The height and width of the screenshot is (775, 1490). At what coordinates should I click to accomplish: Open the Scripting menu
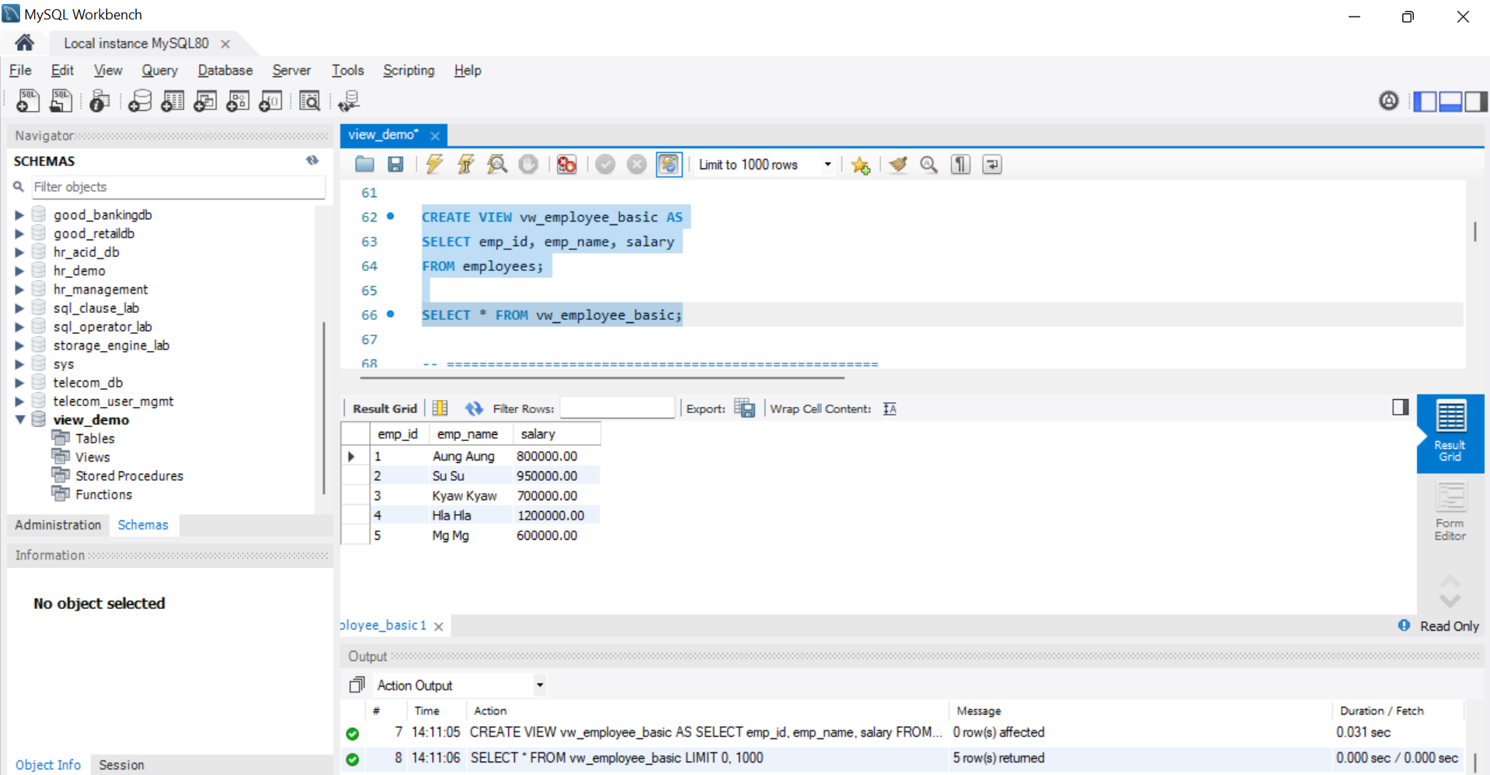(409, 70)
